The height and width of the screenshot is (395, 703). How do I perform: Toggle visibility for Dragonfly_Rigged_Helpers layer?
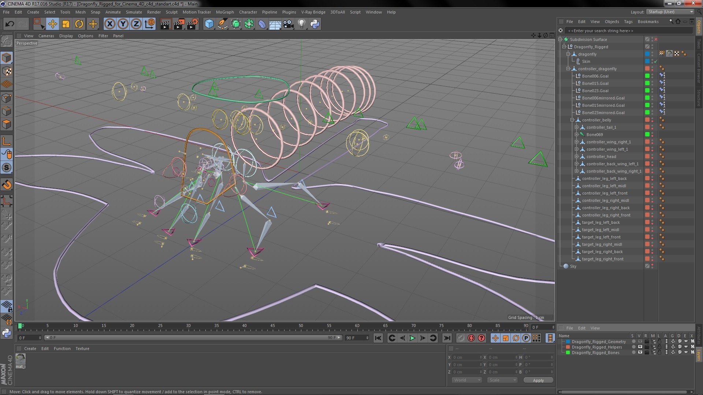pyautogui.click(x=640, y=347)
